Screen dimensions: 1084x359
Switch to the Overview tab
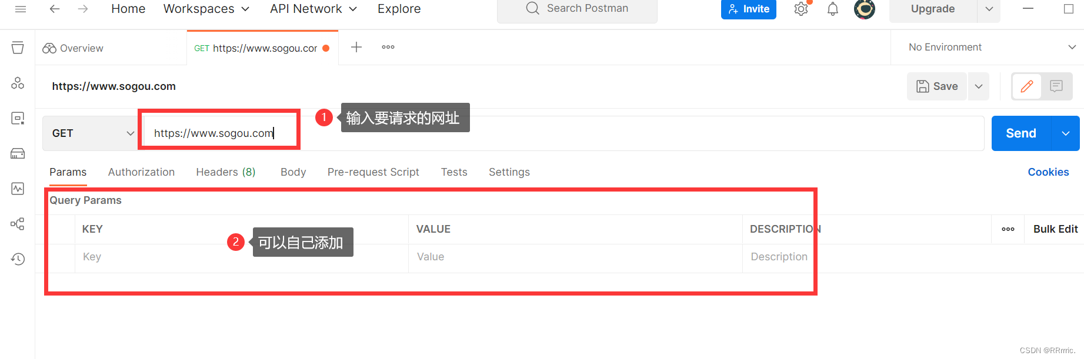point(73,48)
